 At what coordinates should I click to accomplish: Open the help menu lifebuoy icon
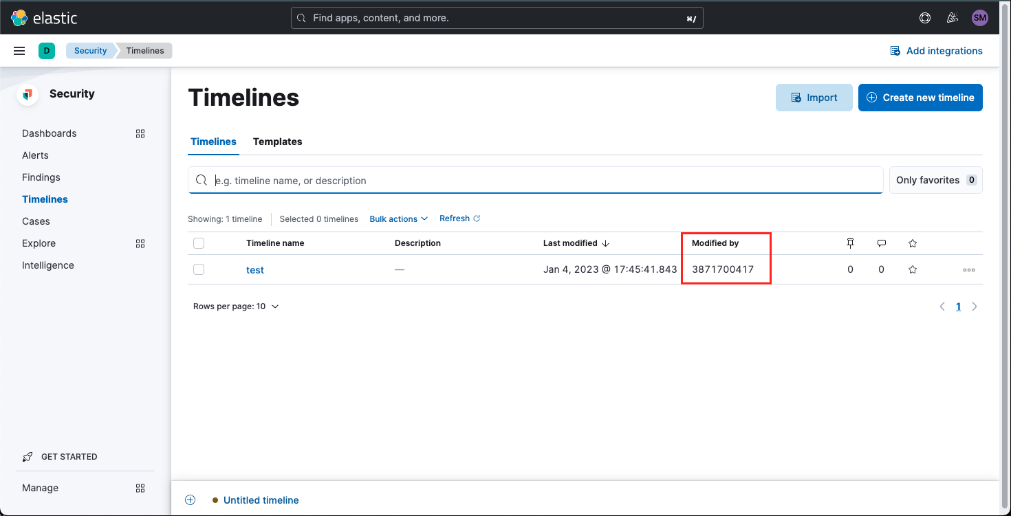pyautogui.click(x=925, y=18)
